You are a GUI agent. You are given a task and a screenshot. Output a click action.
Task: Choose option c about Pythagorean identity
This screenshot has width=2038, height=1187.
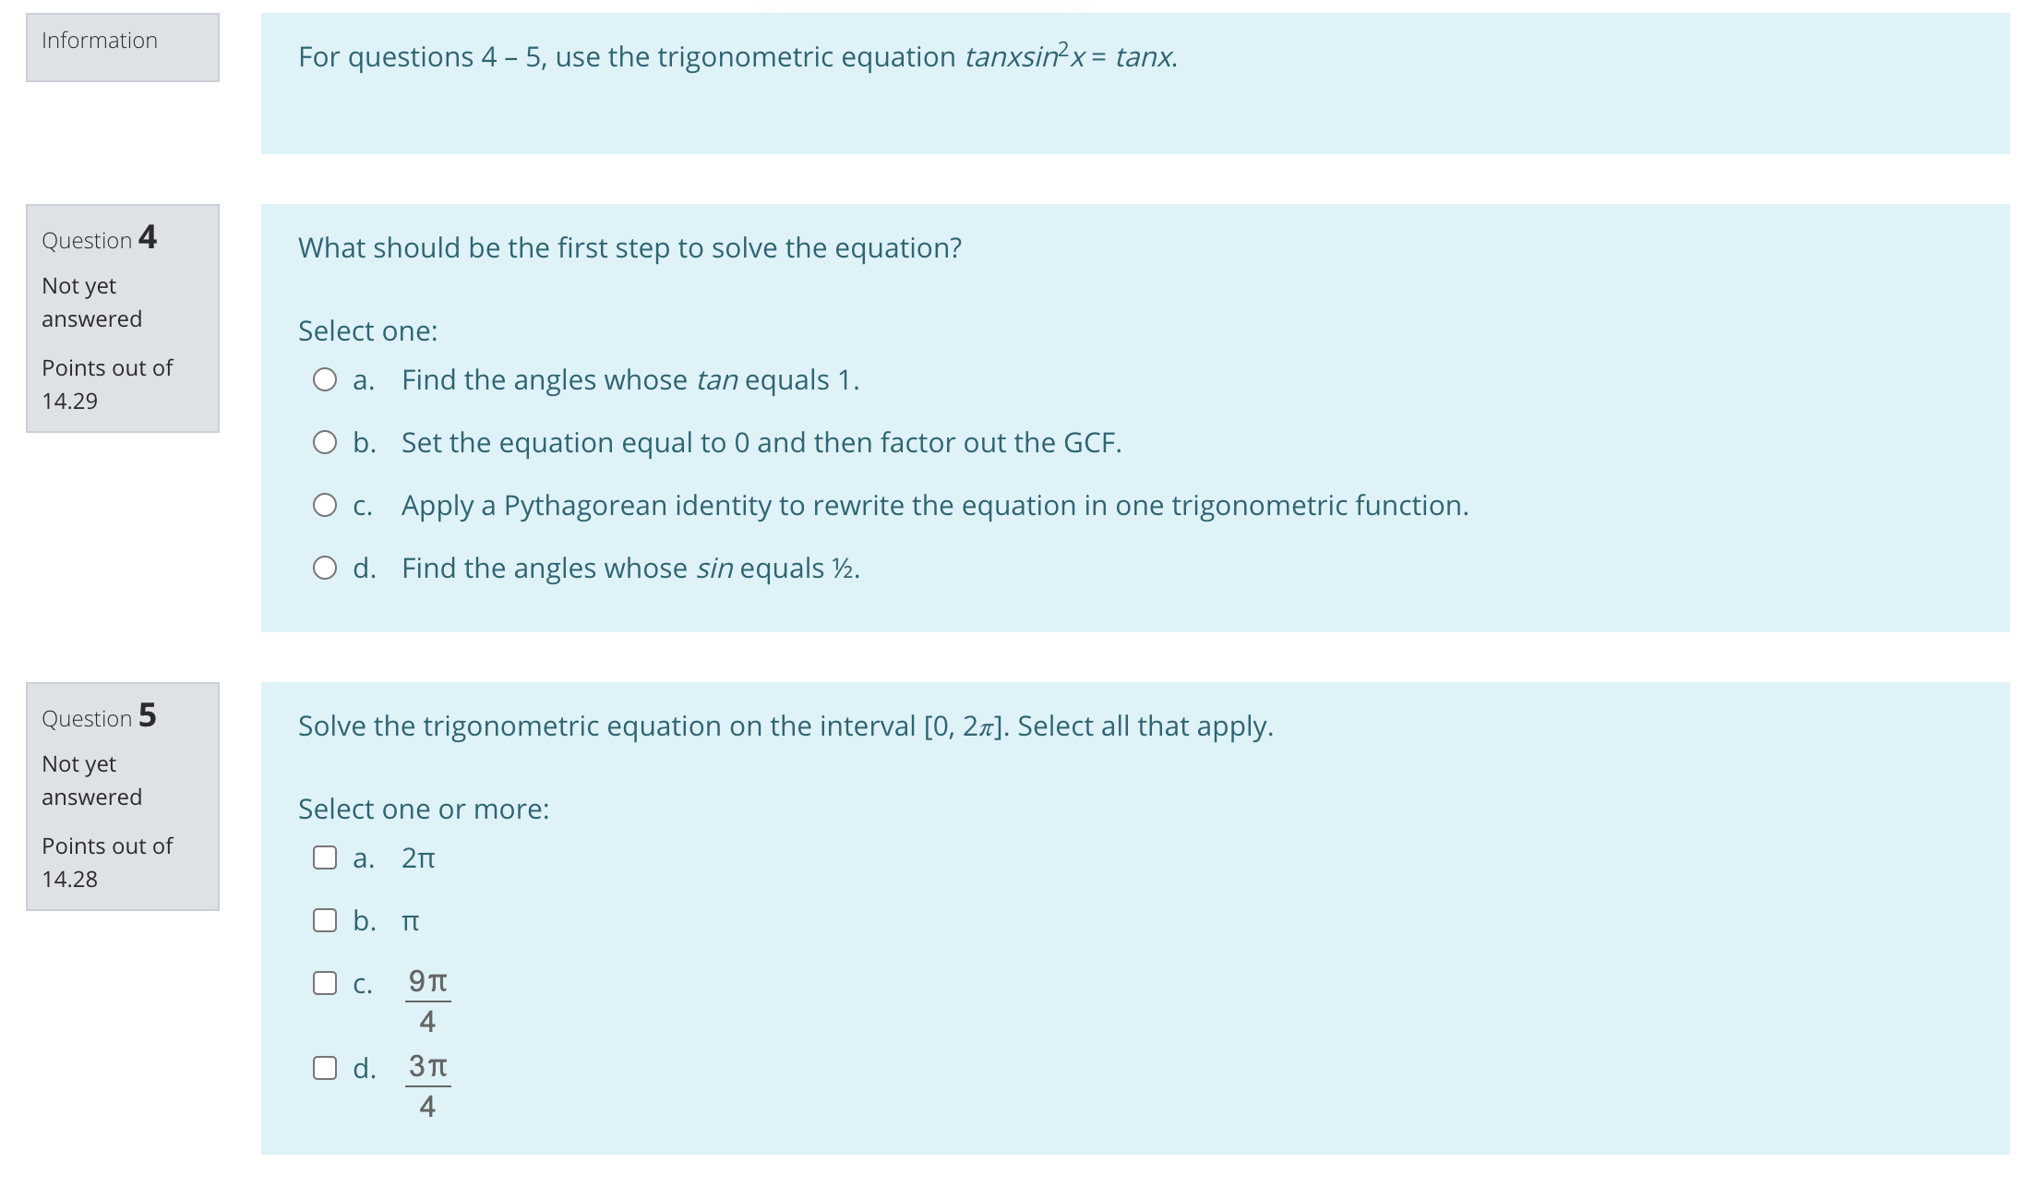click(325, 504)
